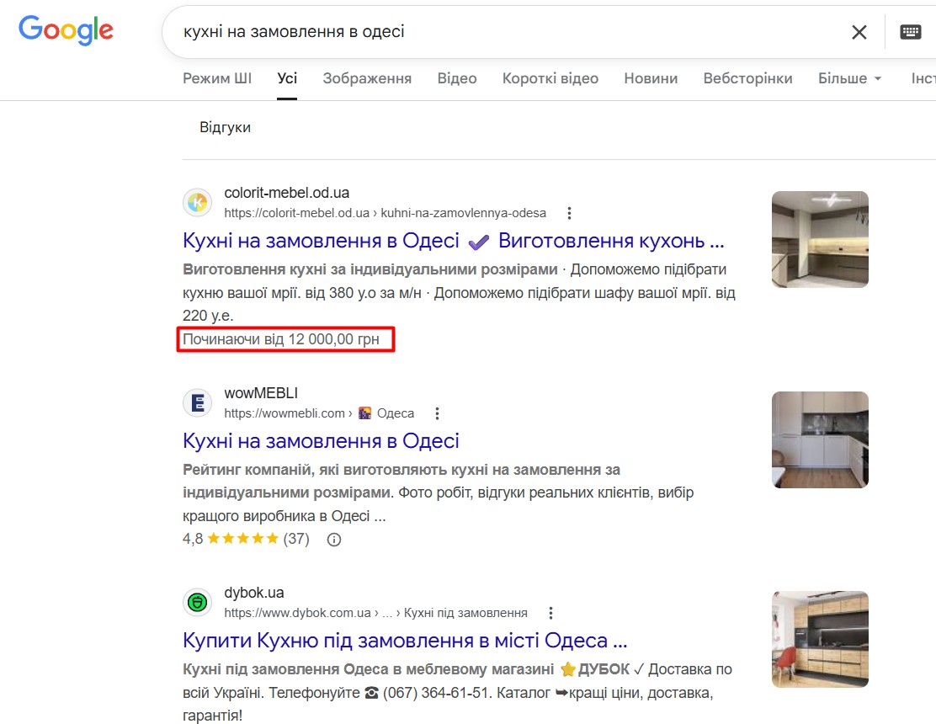936x724 pixels.
Task: Click the wowMEBLI site name
Action: pyautogui.click(x=261, y=393)
